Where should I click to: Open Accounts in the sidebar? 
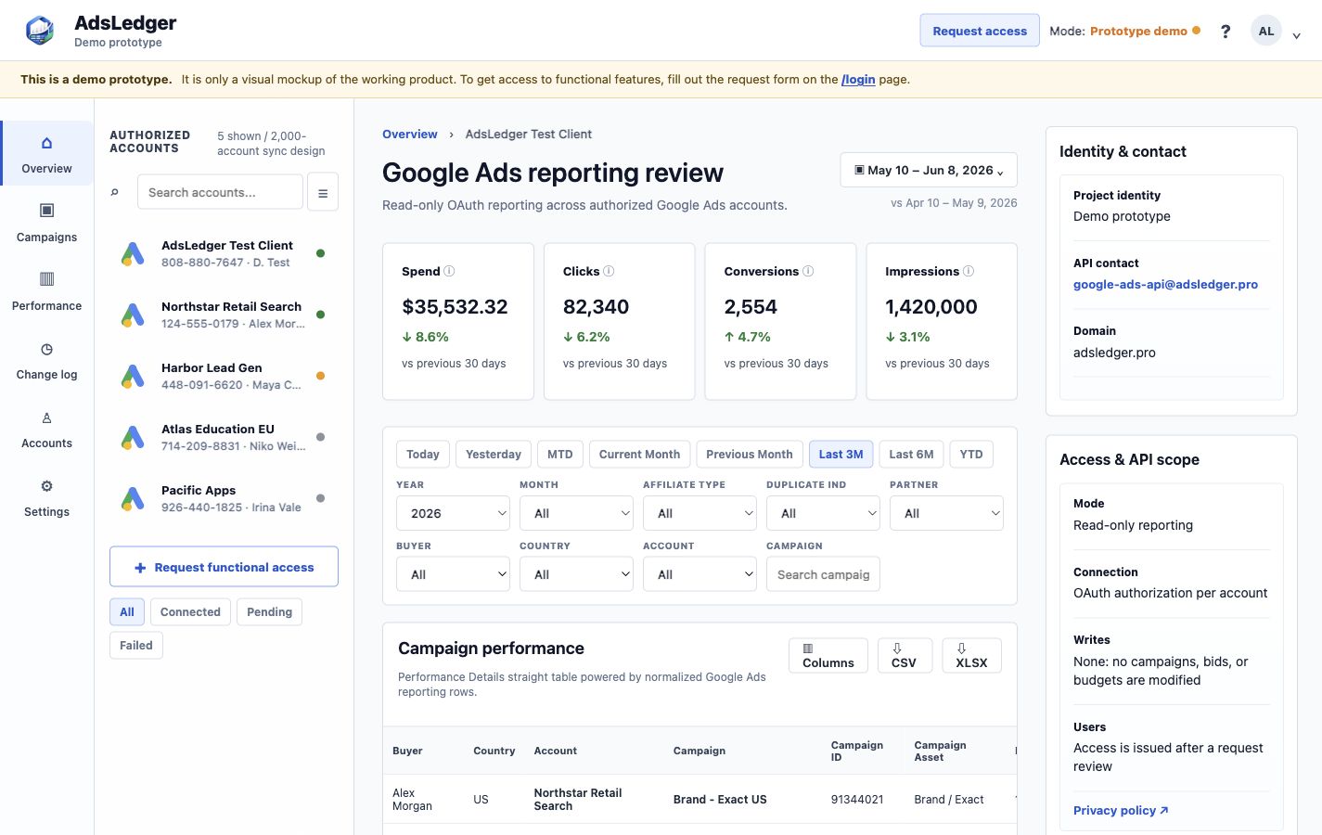click(x=46, y=429)
